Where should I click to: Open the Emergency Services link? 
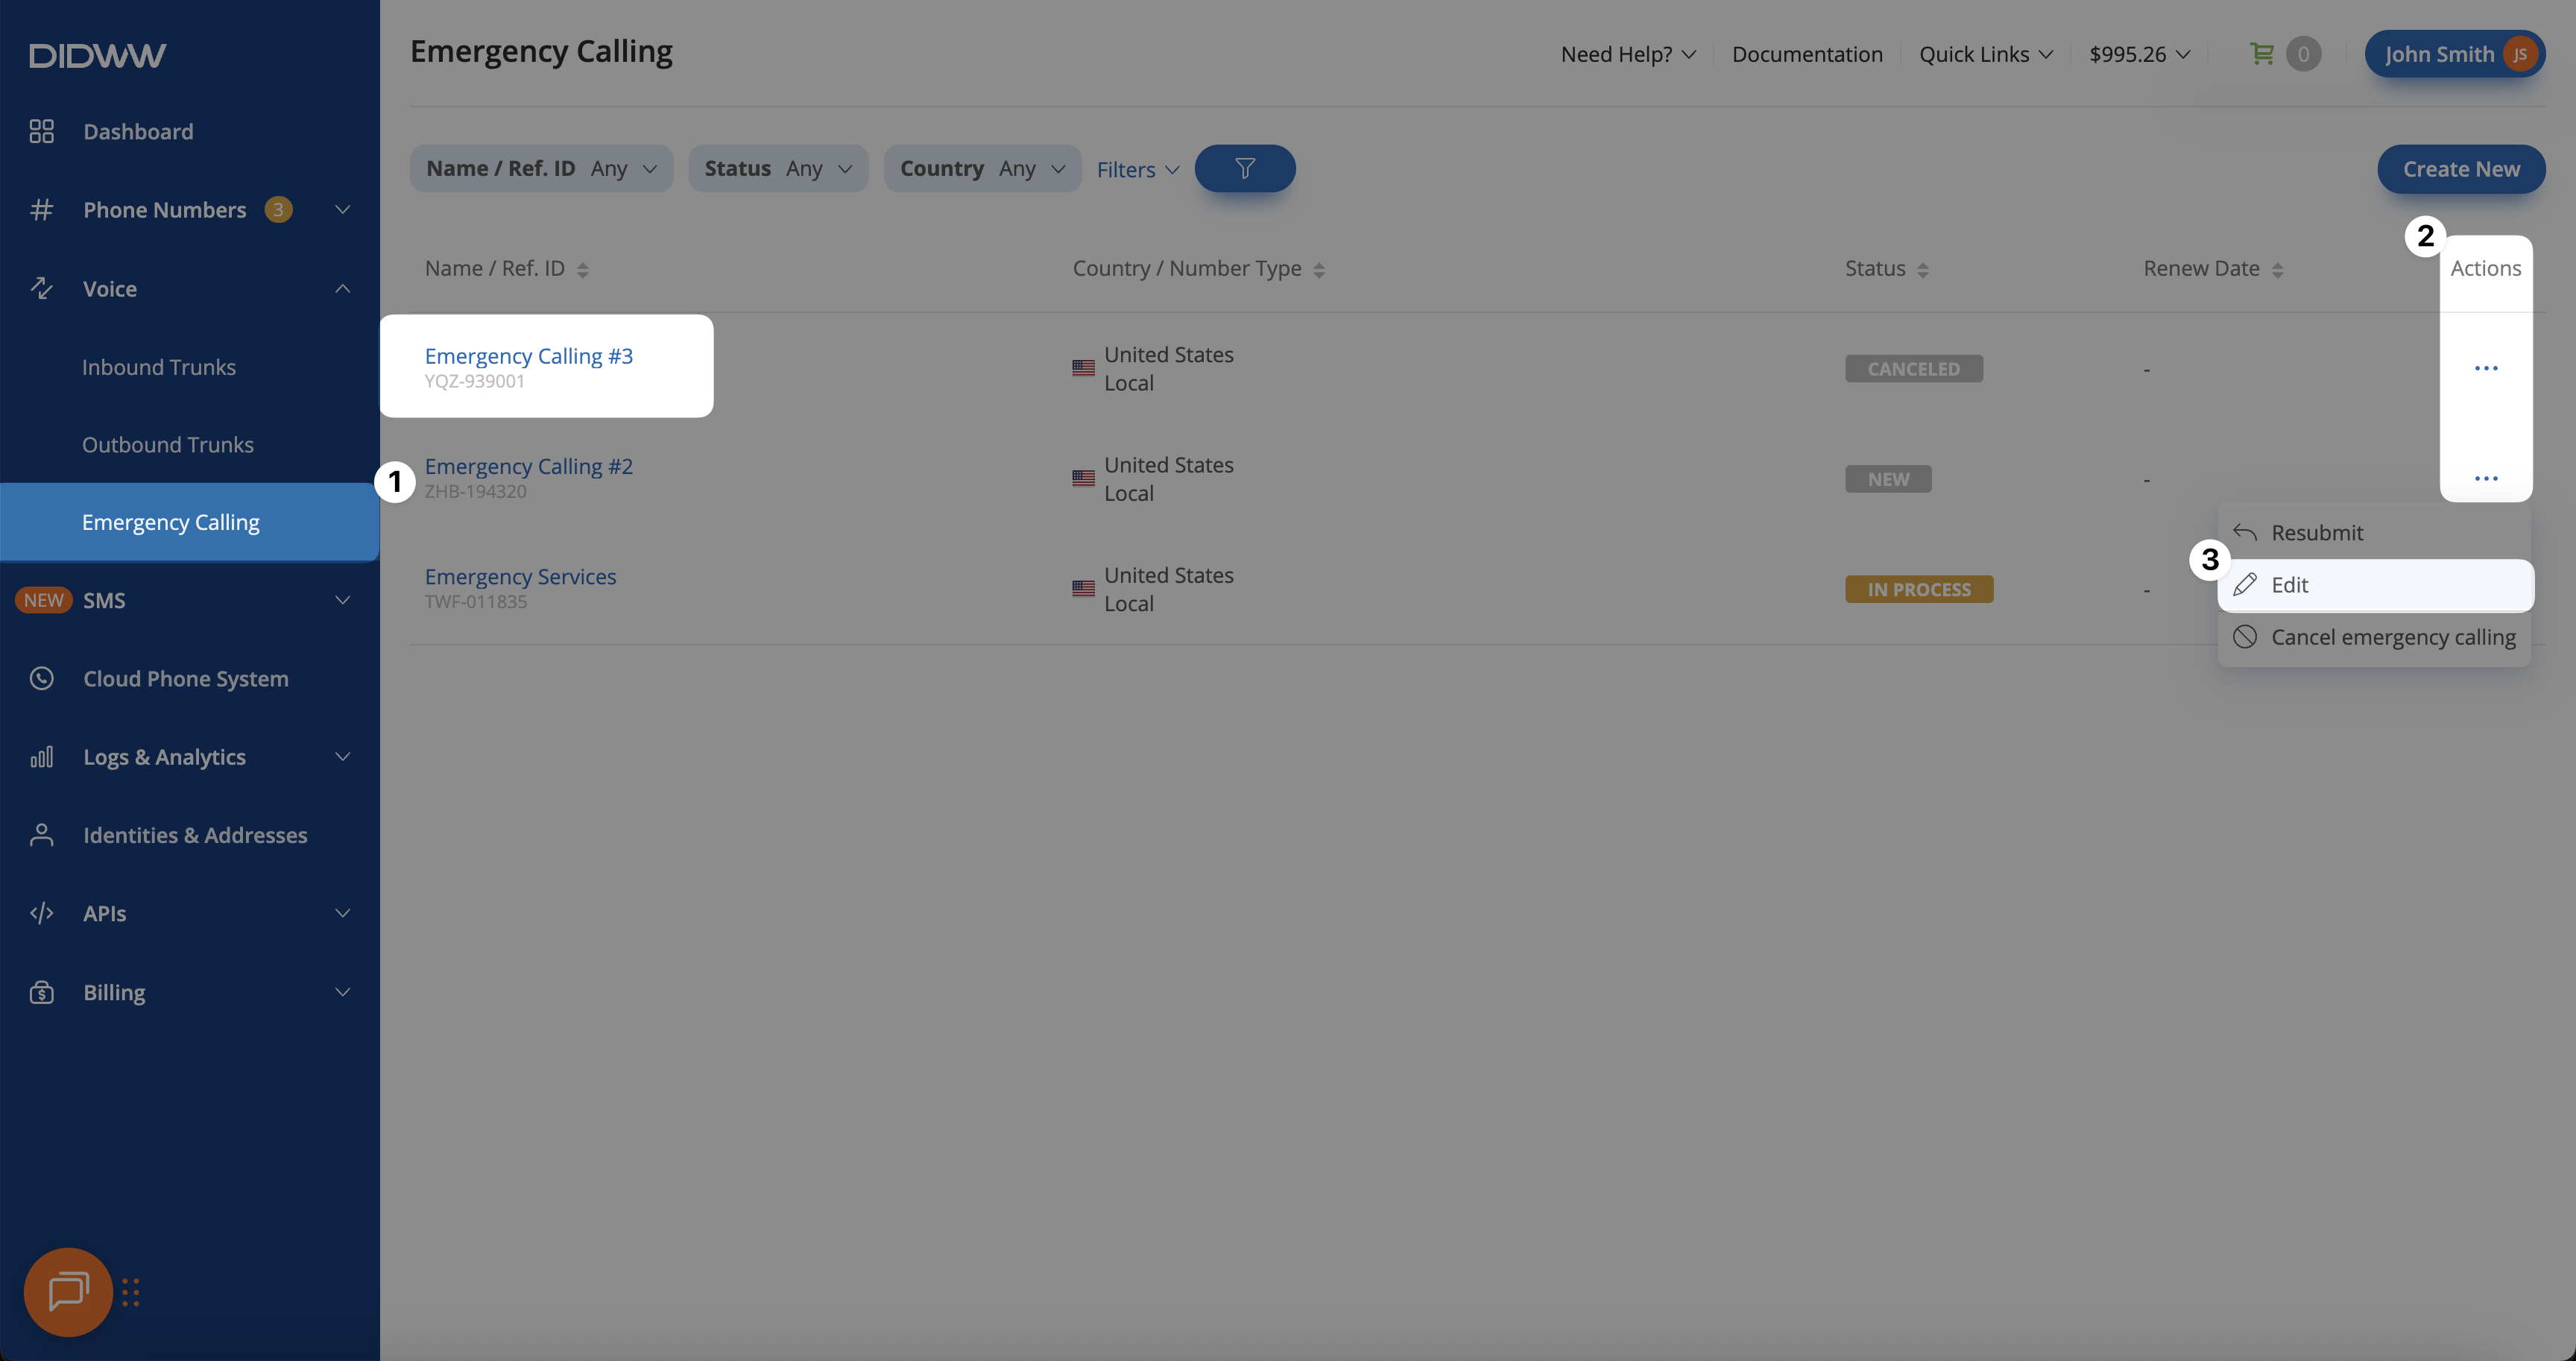point(520,577)
